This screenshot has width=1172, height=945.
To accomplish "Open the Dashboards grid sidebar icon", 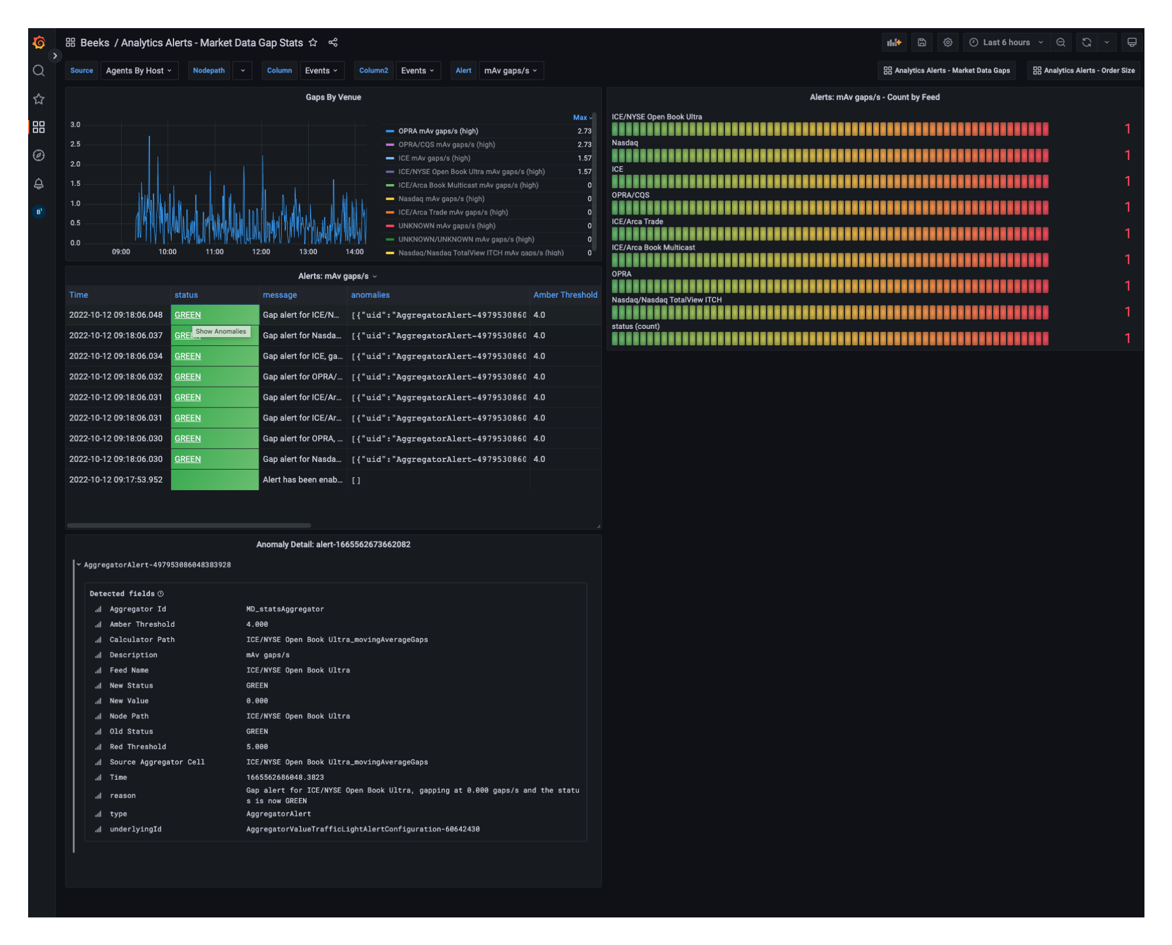I will pyautogui.click(x=39, y=127).
